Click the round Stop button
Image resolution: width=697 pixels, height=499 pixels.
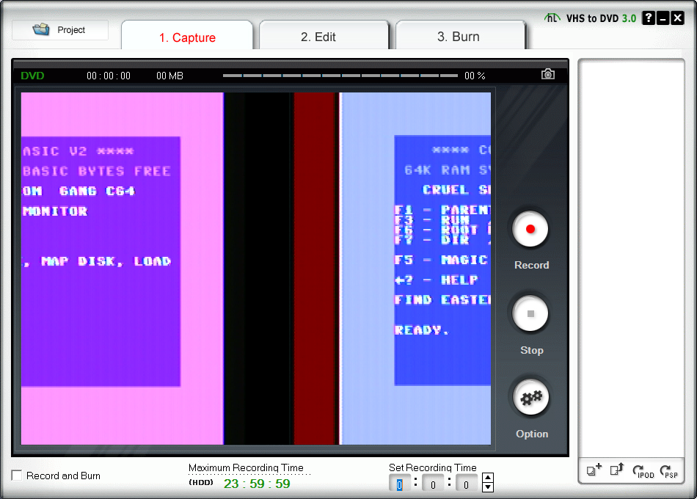530,313
